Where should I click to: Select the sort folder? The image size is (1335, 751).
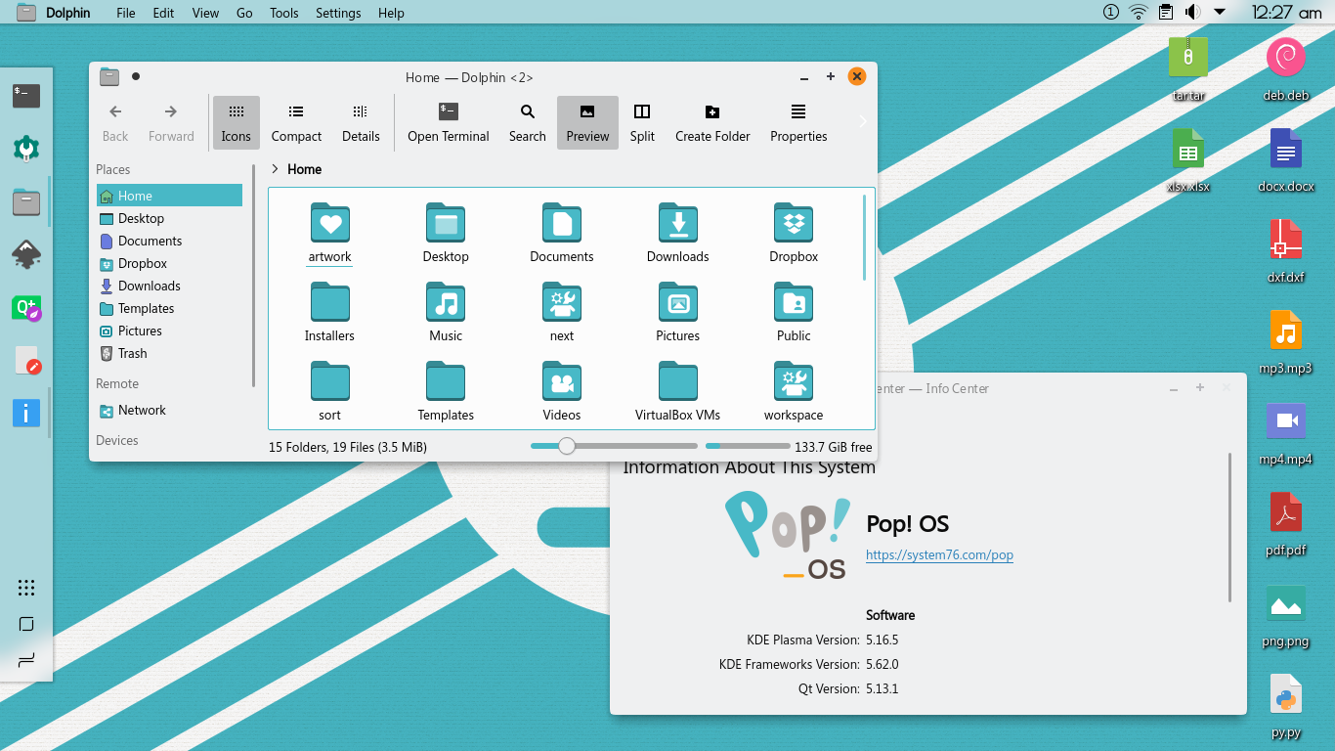click(x=330, y=391)
